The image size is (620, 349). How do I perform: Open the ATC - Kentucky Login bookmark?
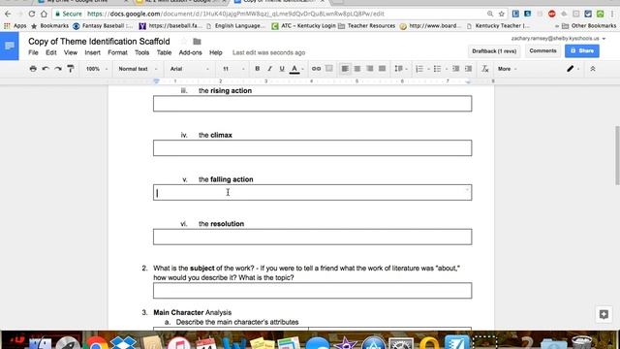point(303,26)
